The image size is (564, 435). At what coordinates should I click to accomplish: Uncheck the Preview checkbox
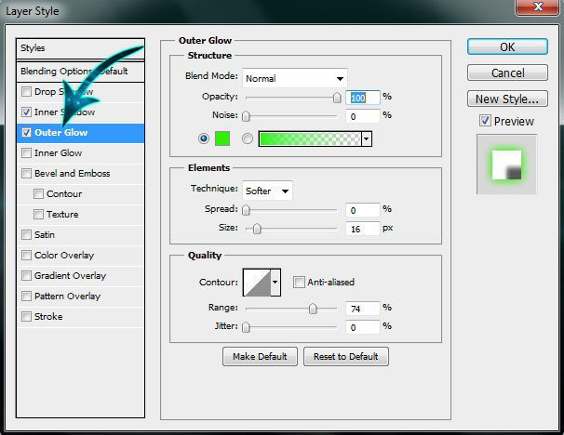pos(485,121)
